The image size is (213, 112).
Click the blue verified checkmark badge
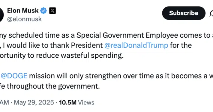[43, 11]
